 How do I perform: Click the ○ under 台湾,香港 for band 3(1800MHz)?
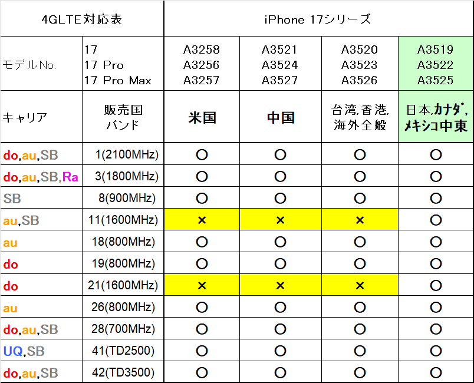point(360,176)
